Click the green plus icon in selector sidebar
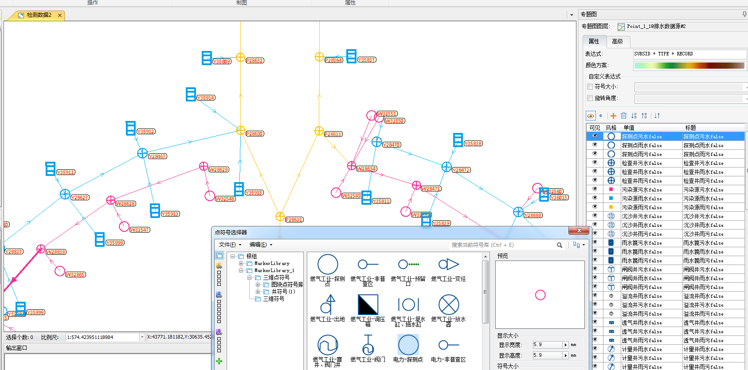This screenshot has height=370, width=748. coord(219,361)
